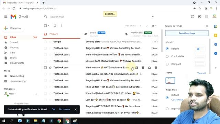This screenshot has height=124, width=220.
Task: Open the main menu hamburger icon
Action: [6, 17]
